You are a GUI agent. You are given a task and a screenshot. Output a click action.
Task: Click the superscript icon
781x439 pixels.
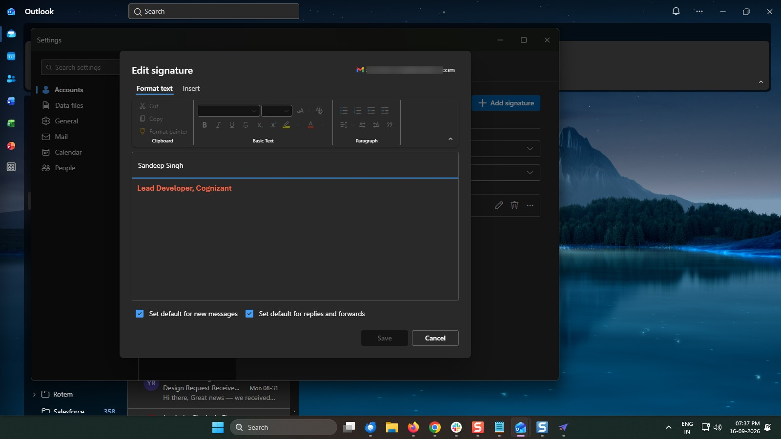273,125
